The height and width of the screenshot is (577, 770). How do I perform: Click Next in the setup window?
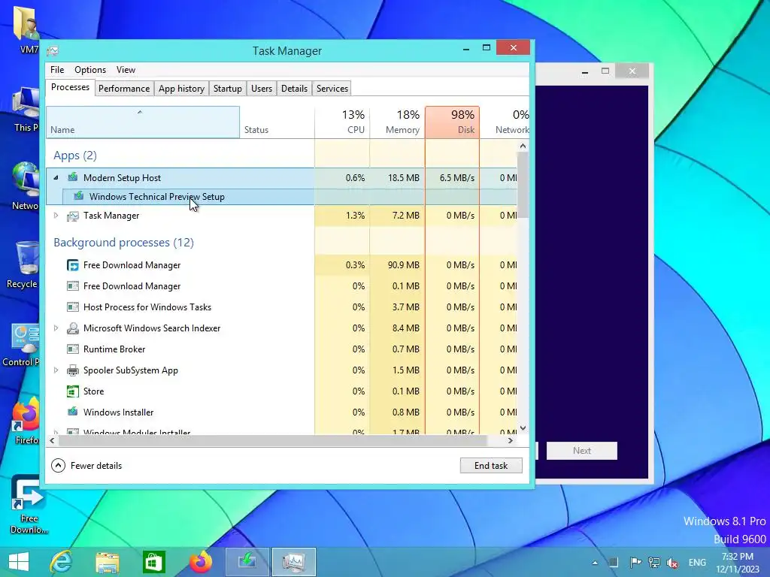click(582, 451)
